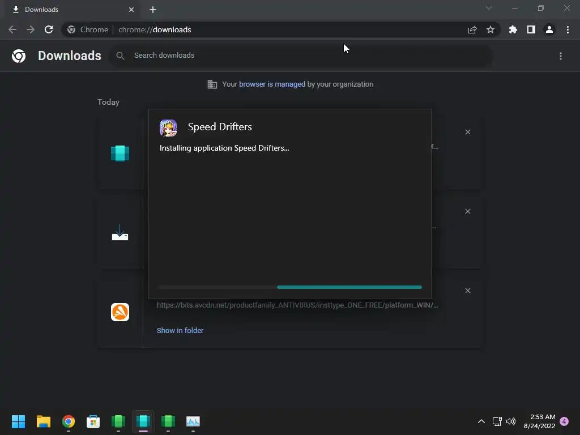The width and height of the screenshot is (580, 435).
Task: Open the performance monitor taskbar app
Action: point(193,421)
